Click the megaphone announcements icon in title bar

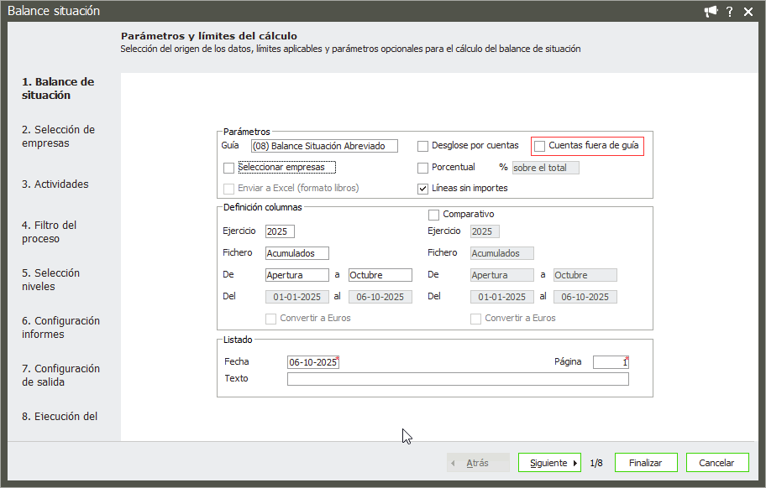711,12
